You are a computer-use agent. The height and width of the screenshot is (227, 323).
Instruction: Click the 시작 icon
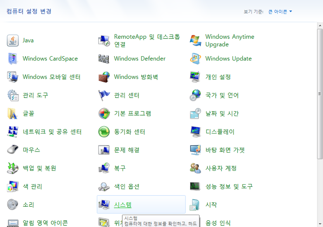click(195, 205)
